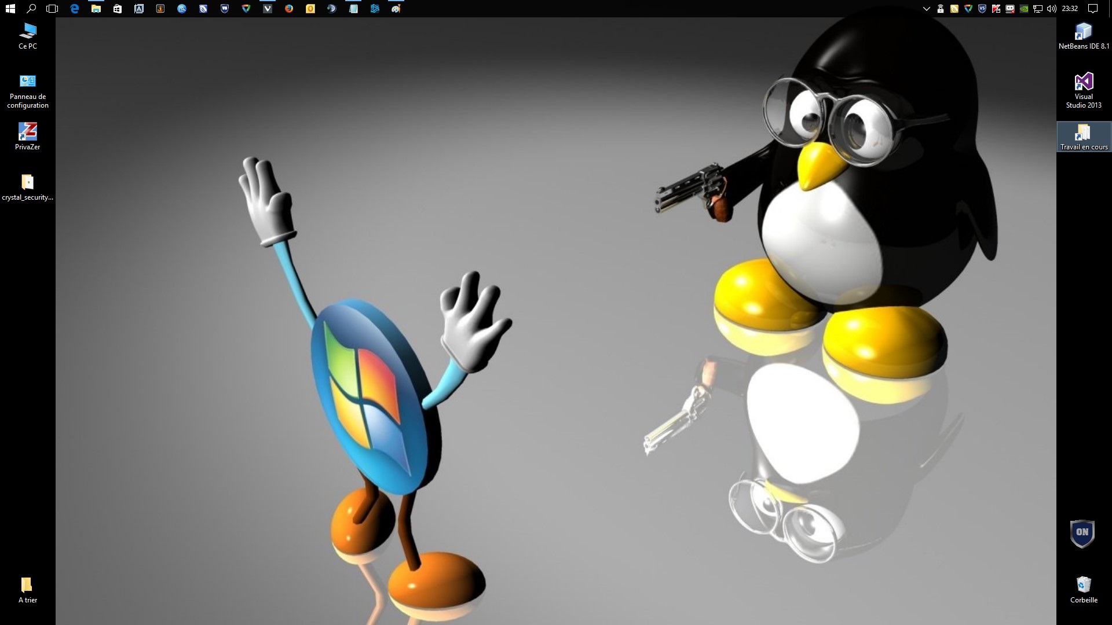1112x625 pixels.
Task: Open the Action Center notifications panel
Action: click(x=1093, y=9)
